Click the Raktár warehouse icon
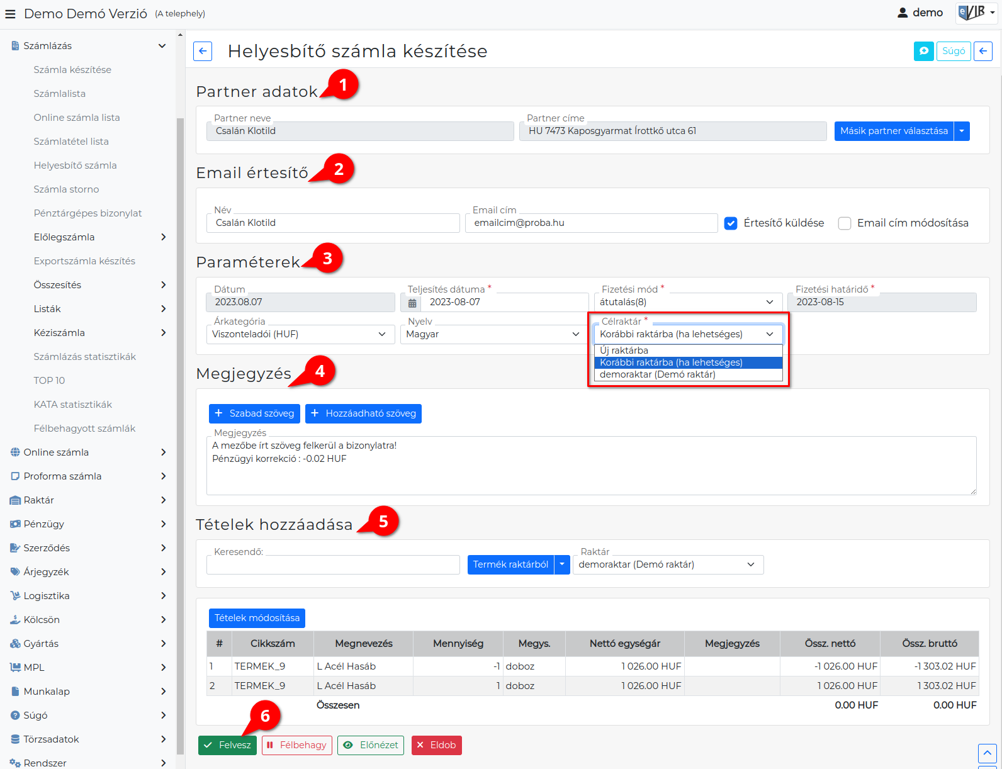Screen dimensions: 1002x769 point(15,500)
